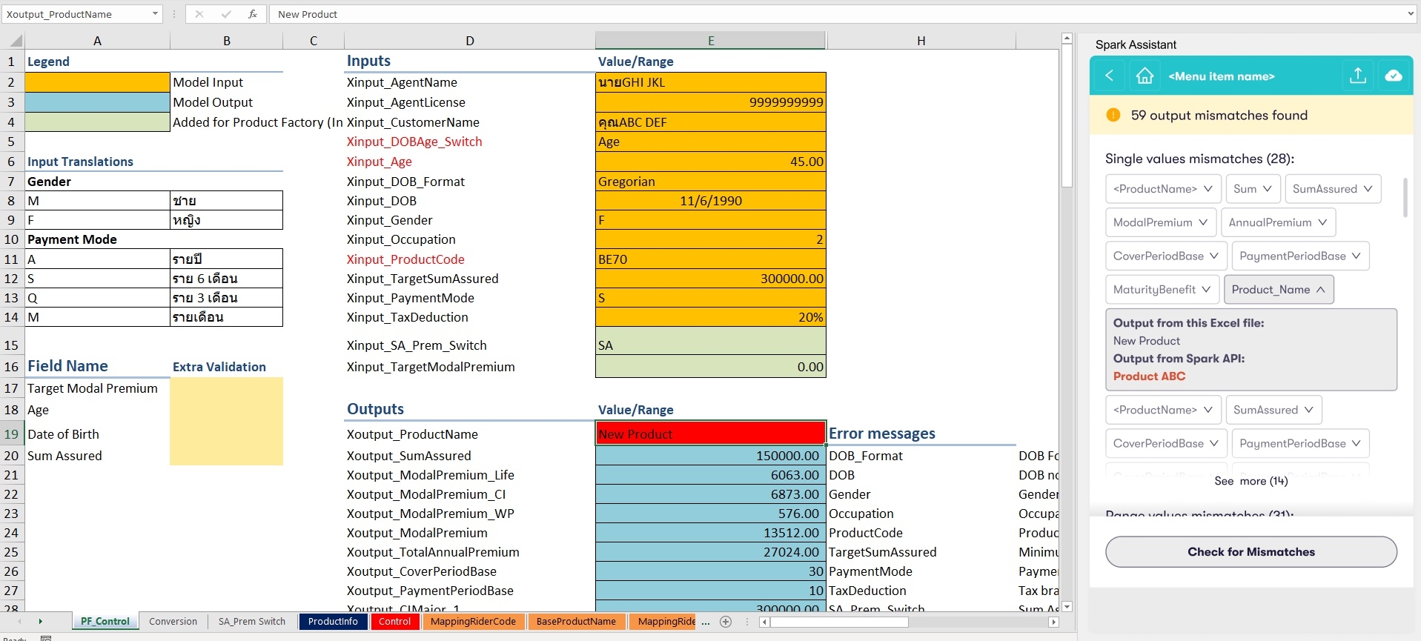Switch to the ProductInfo sheet tab
This screenshot has height=641, width=1421.
(333, 622)
